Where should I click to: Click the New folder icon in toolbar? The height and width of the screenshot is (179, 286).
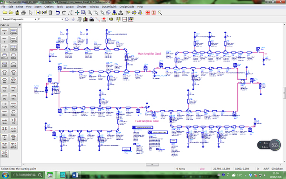click(5, 12)
